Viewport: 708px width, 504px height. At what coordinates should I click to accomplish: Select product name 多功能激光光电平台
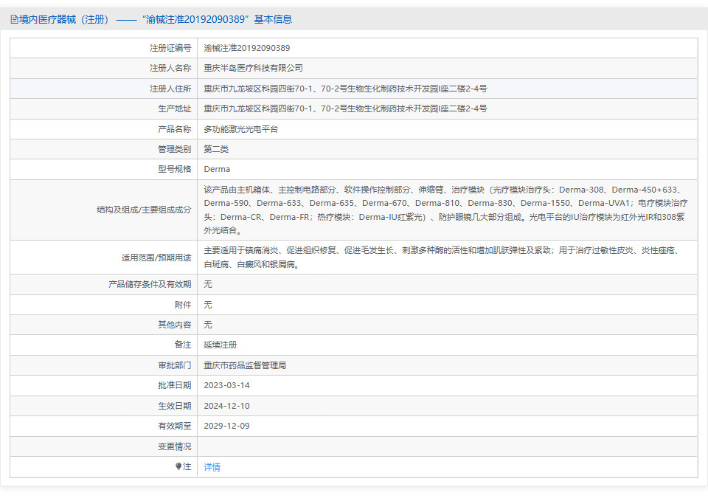[240, 129]
